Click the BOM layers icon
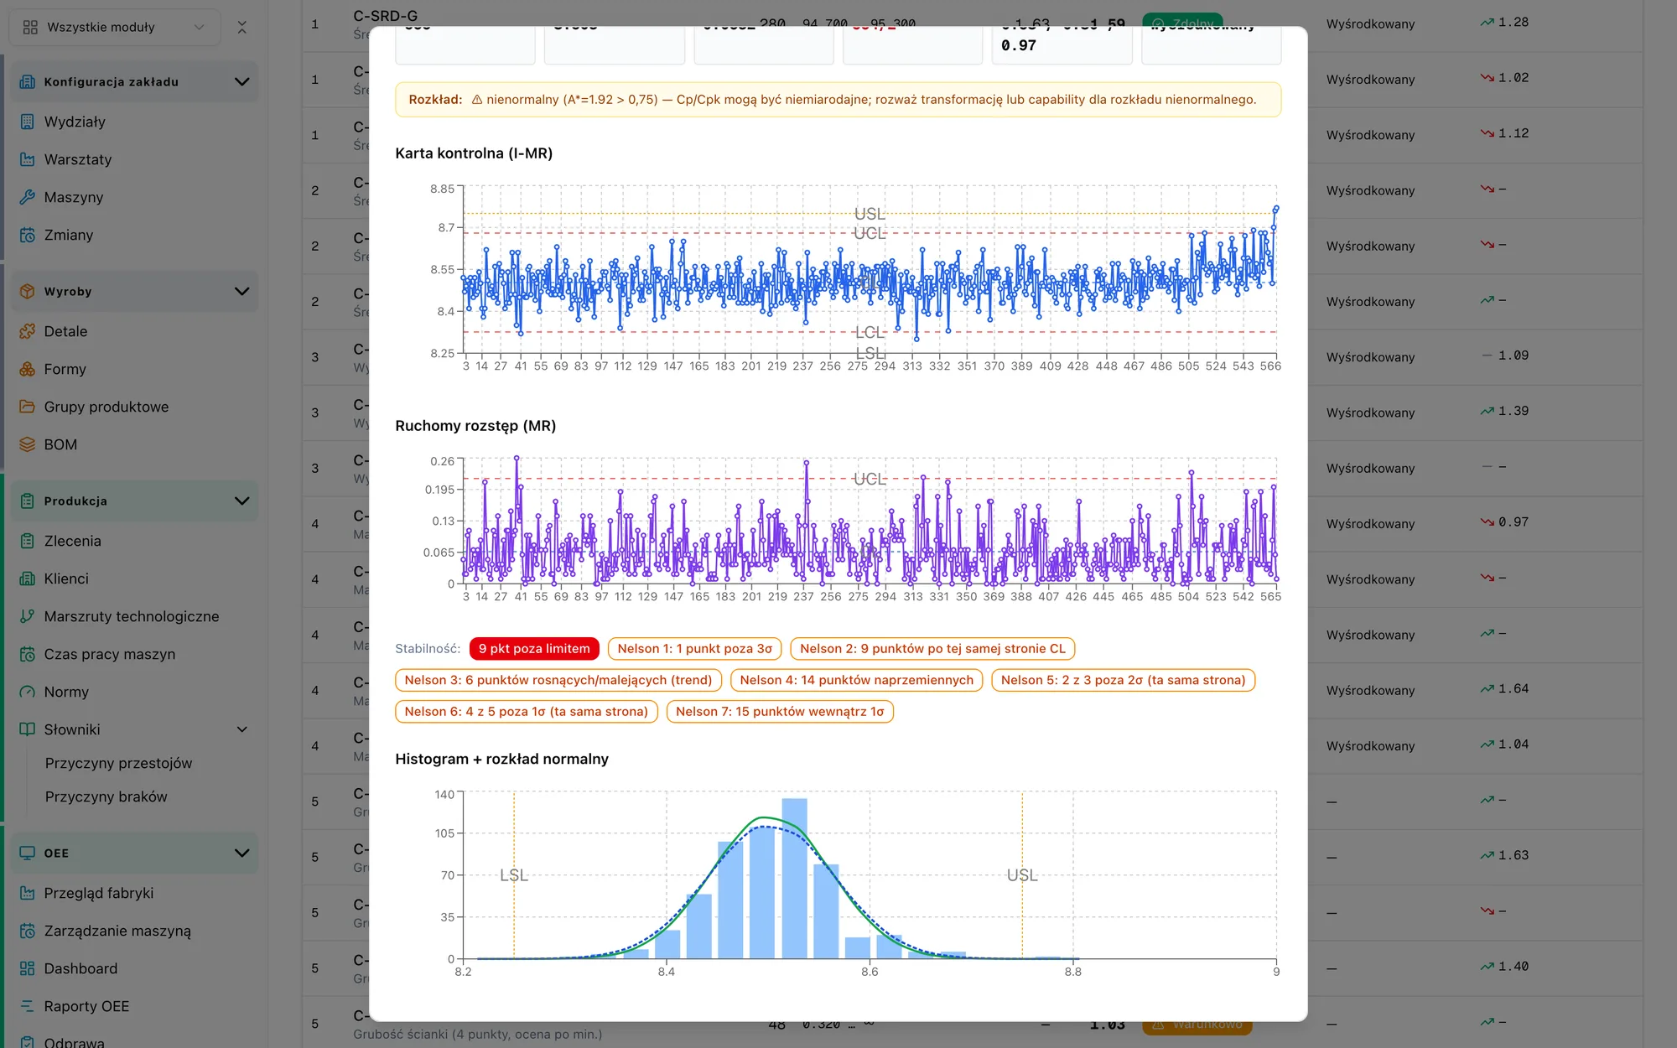This screenshot has height=1048, width=1677. click(x=28, y=444)
